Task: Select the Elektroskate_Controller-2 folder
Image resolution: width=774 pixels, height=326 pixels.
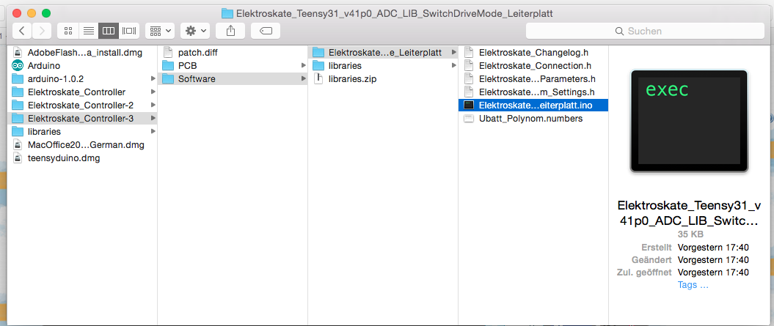Action: 82,105
